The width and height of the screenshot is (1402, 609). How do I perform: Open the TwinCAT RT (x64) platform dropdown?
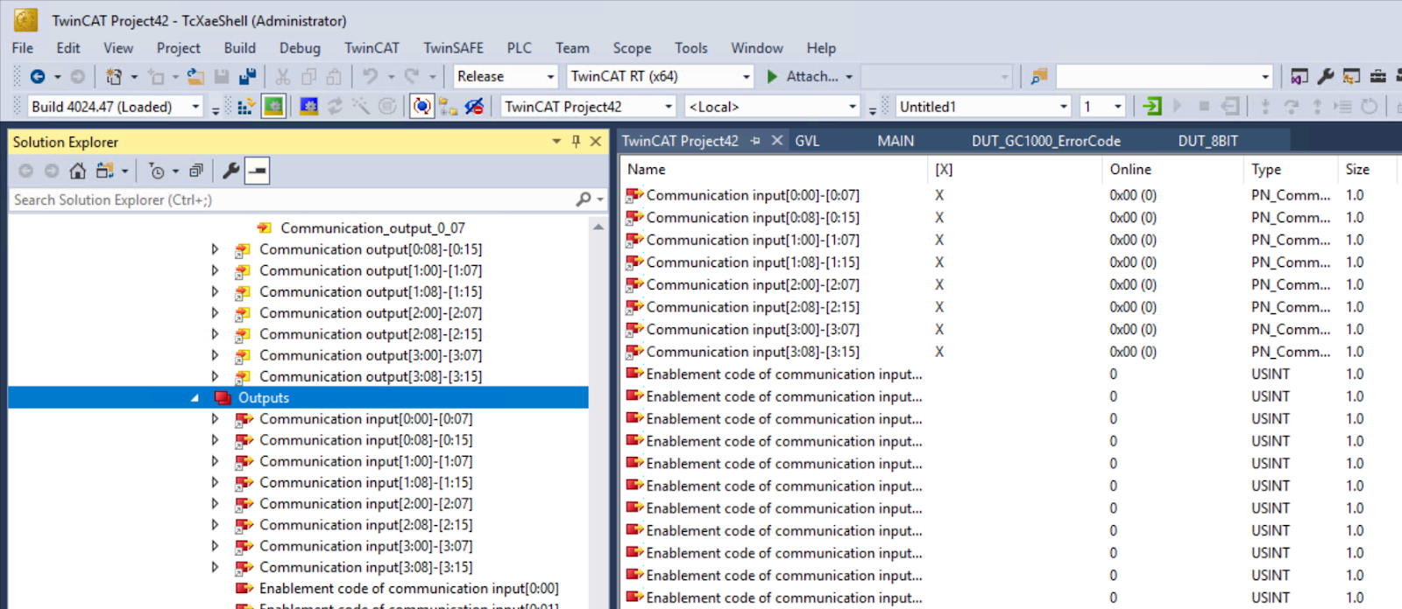pyautogui.click(x=747, y=77)
